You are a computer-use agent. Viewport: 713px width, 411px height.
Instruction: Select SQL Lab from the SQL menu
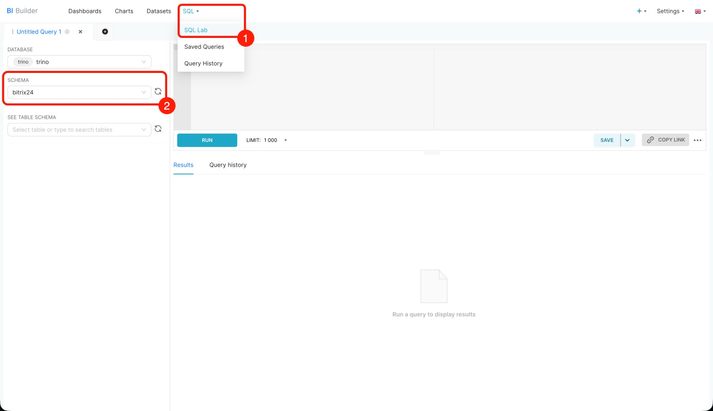click(x=196, y=30)
